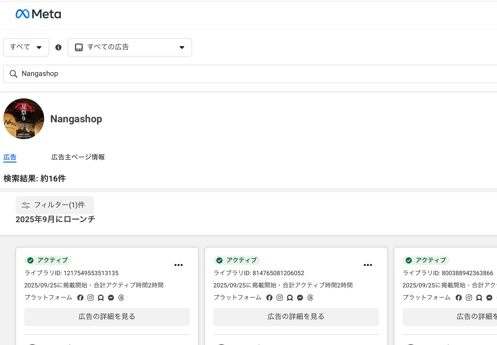
Task: Click Audience Network icon on second ad
Action: (x=290, y=298)
